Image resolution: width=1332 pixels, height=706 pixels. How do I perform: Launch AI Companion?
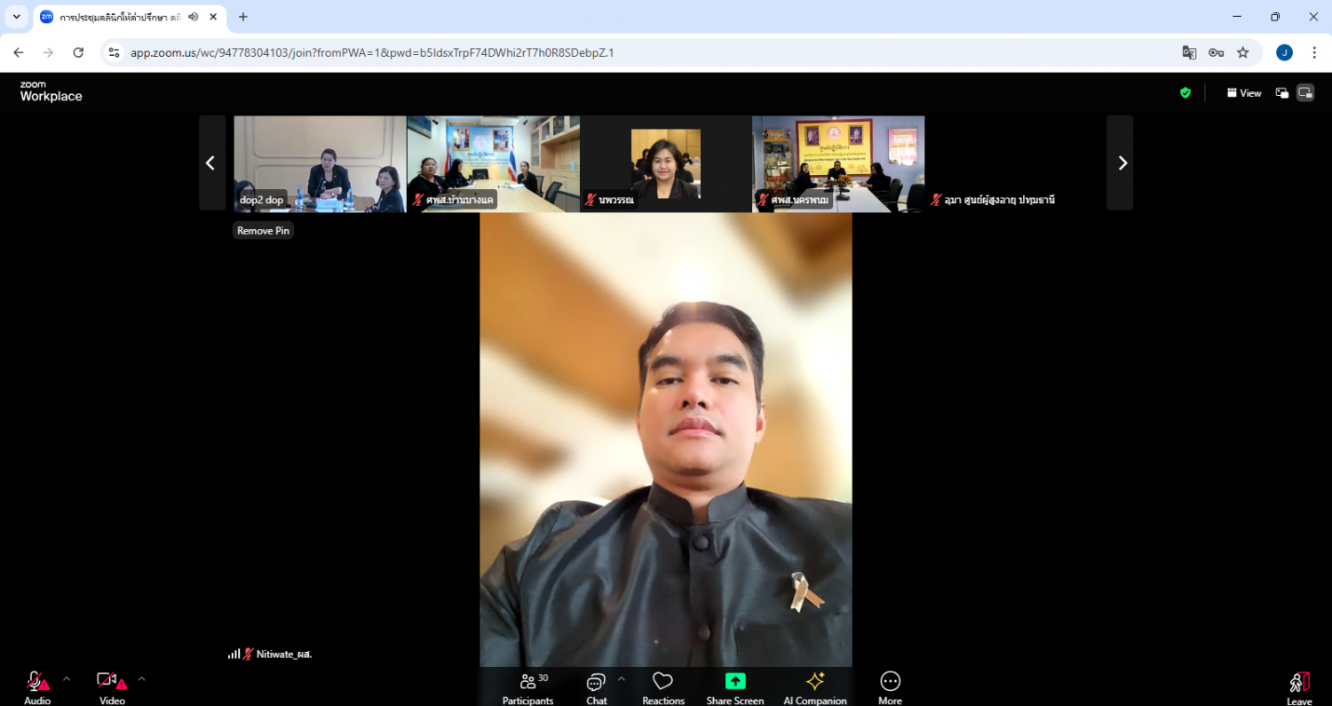(814, 686)
